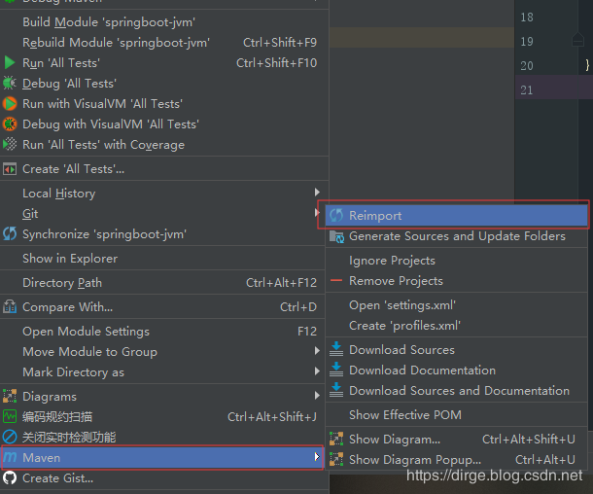The height and width of the screenshot is (494, 593).
Task: Expand the Git submenu arrow
Action: pos(317,213)
